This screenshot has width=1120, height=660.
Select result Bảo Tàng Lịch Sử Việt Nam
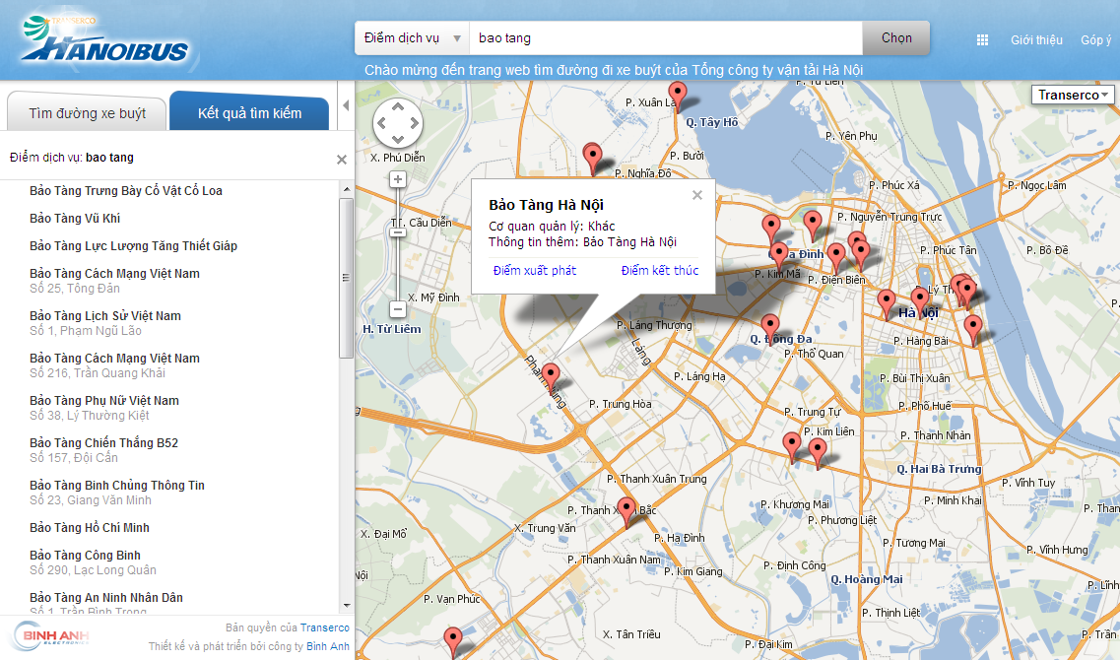105,323
